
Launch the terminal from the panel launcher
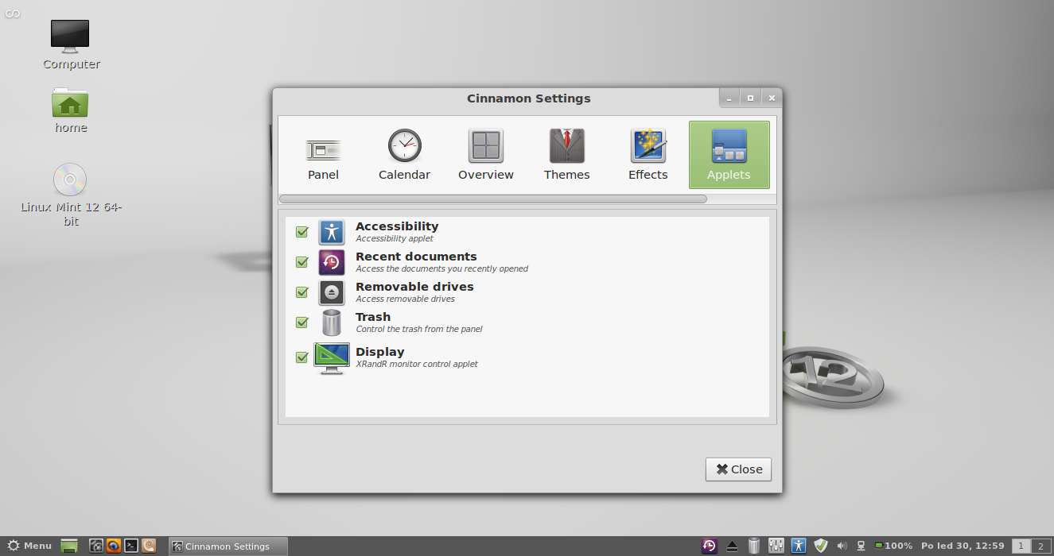pos(131,546)
